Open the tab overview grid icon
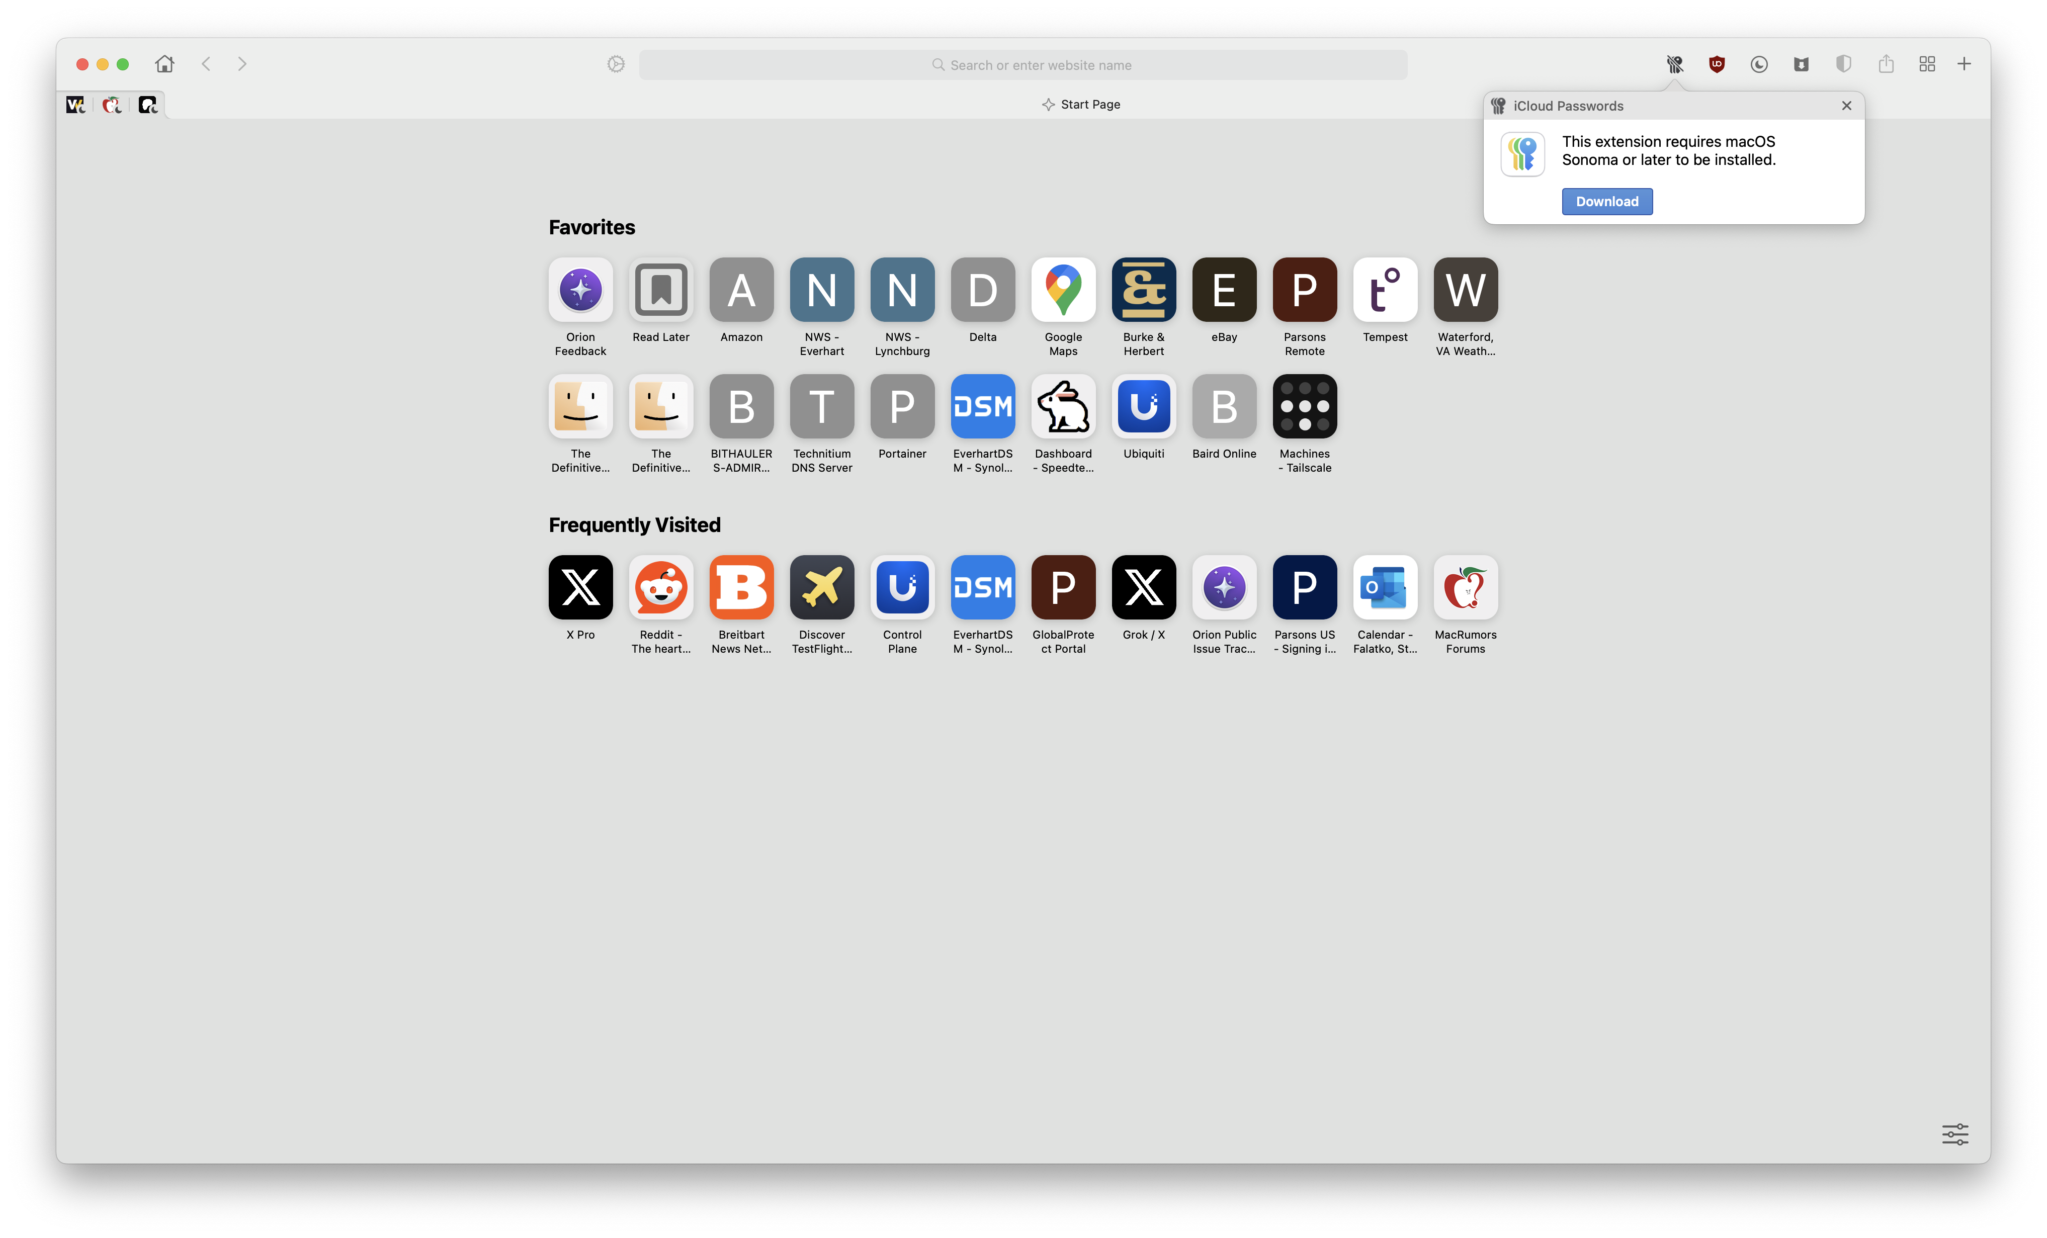This screenshot has height=1238, width=2047. click(x=1927, y=64)
